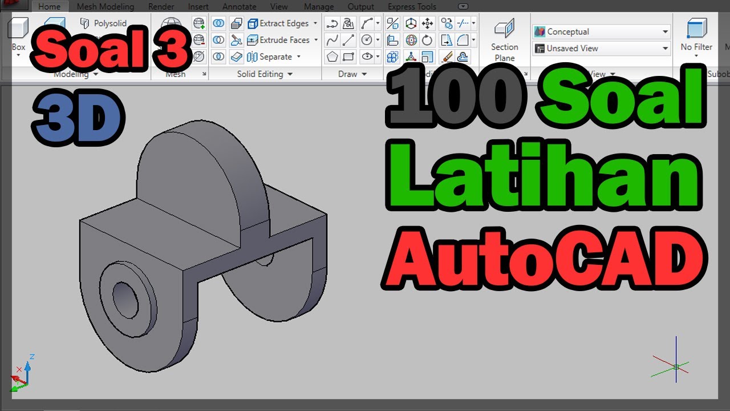730x411 pixels.
Task: Click the Intersect solids icon
Action: pyautogui.click(x=218, y=57)
